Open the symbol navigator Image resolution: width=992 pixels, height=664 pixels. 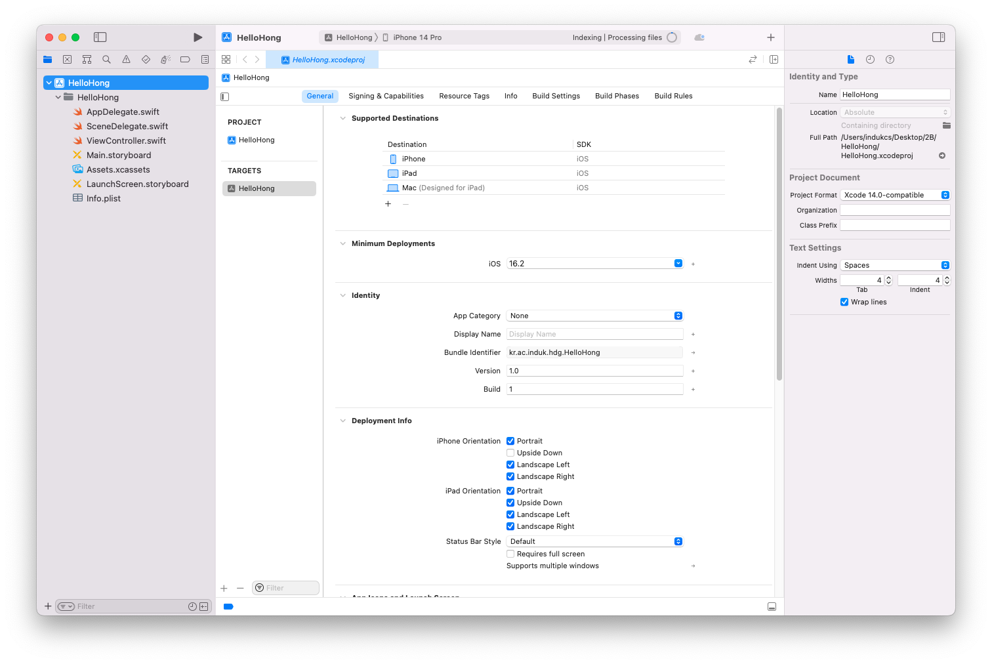point(87,60)
